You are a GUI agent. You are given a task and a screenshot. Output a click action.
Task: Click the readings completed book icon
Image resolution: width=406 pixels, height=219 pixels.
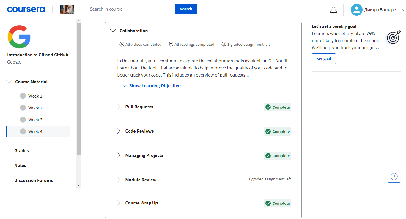pos(171,44)
